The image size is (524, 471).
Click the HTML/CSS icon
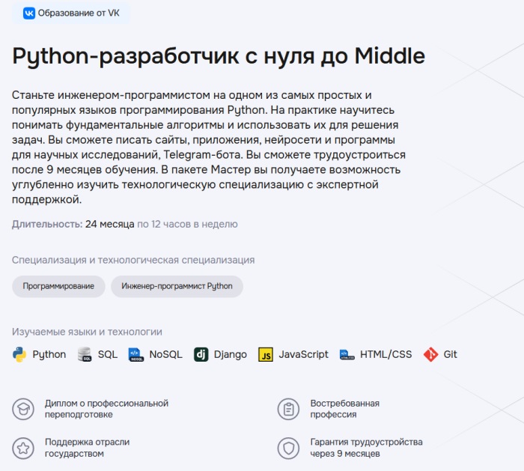click(347, 355)
